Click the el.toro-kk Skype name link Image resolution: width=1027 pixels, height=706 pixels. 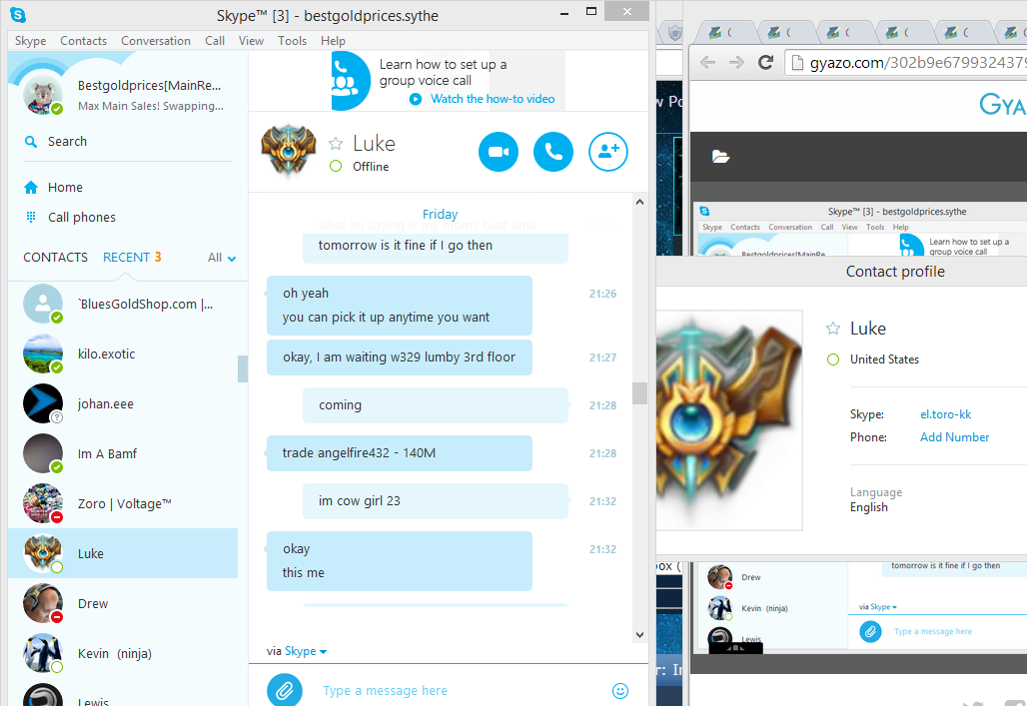(x=946, y=413)
